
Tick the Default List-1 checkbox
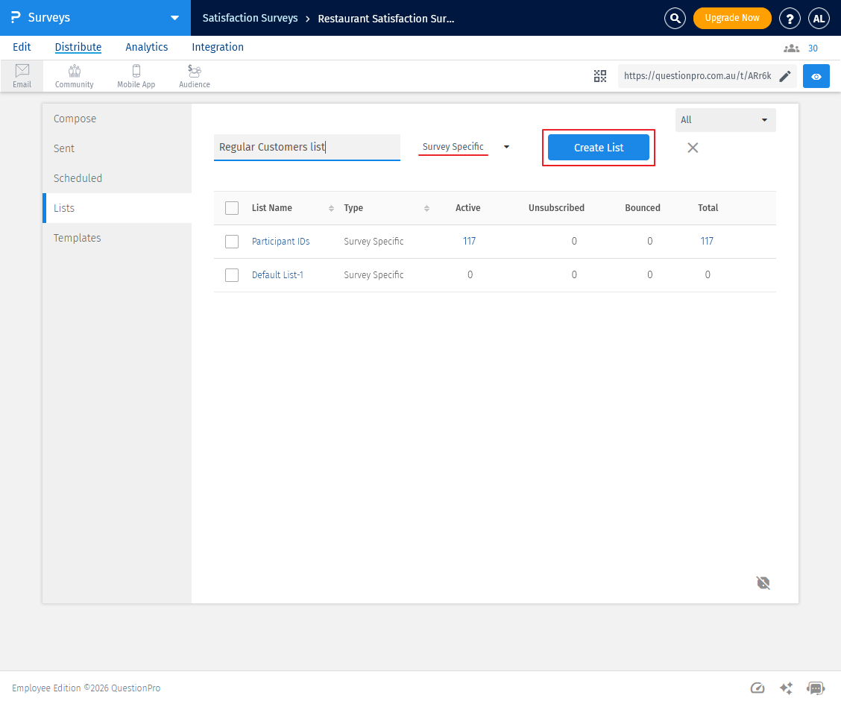232,275
